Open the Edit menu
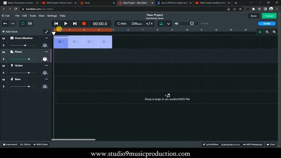Image resolution: width=281 pixels, height=158 pixels. pyautogui.click(x=25, y=16)
